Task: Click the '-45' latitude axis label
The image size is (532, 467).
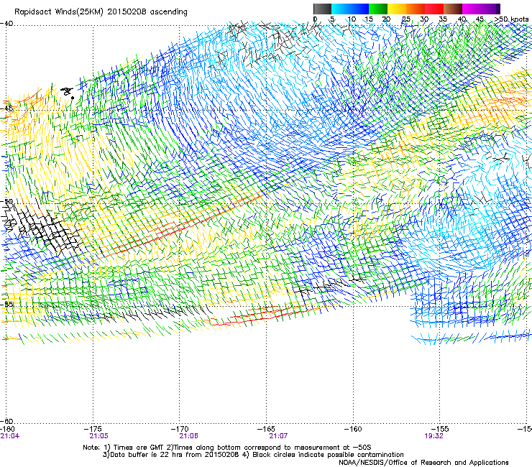Action: [6, 108]
